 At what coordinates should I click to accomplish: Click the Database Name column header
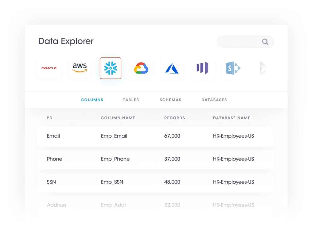[x=232, y=118]
